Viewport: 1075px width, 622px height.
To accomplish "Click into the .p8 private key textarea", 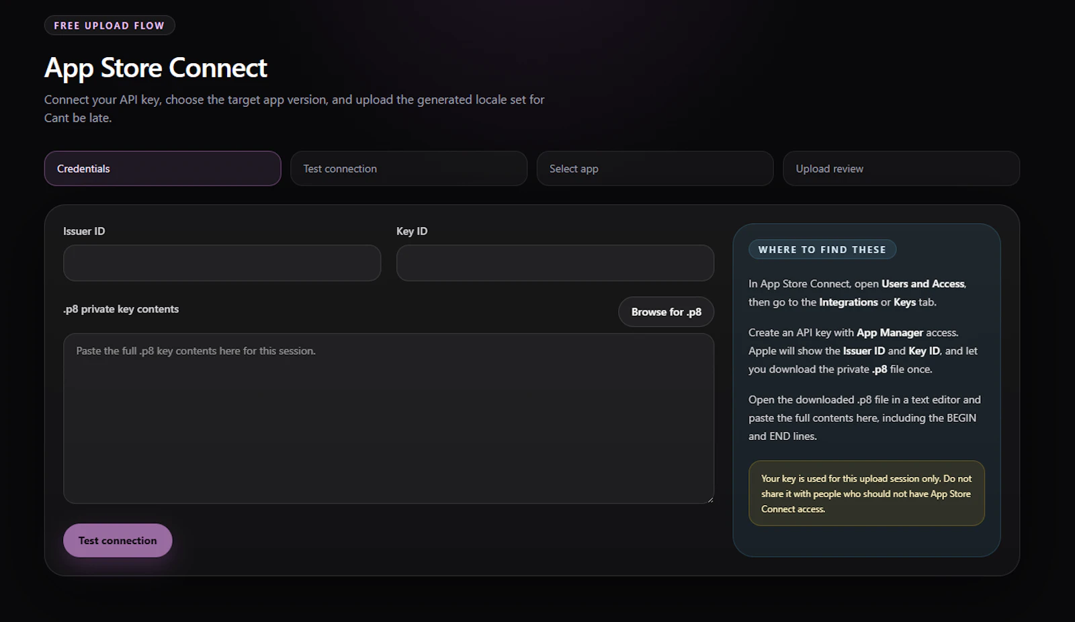I will point(388,418).
